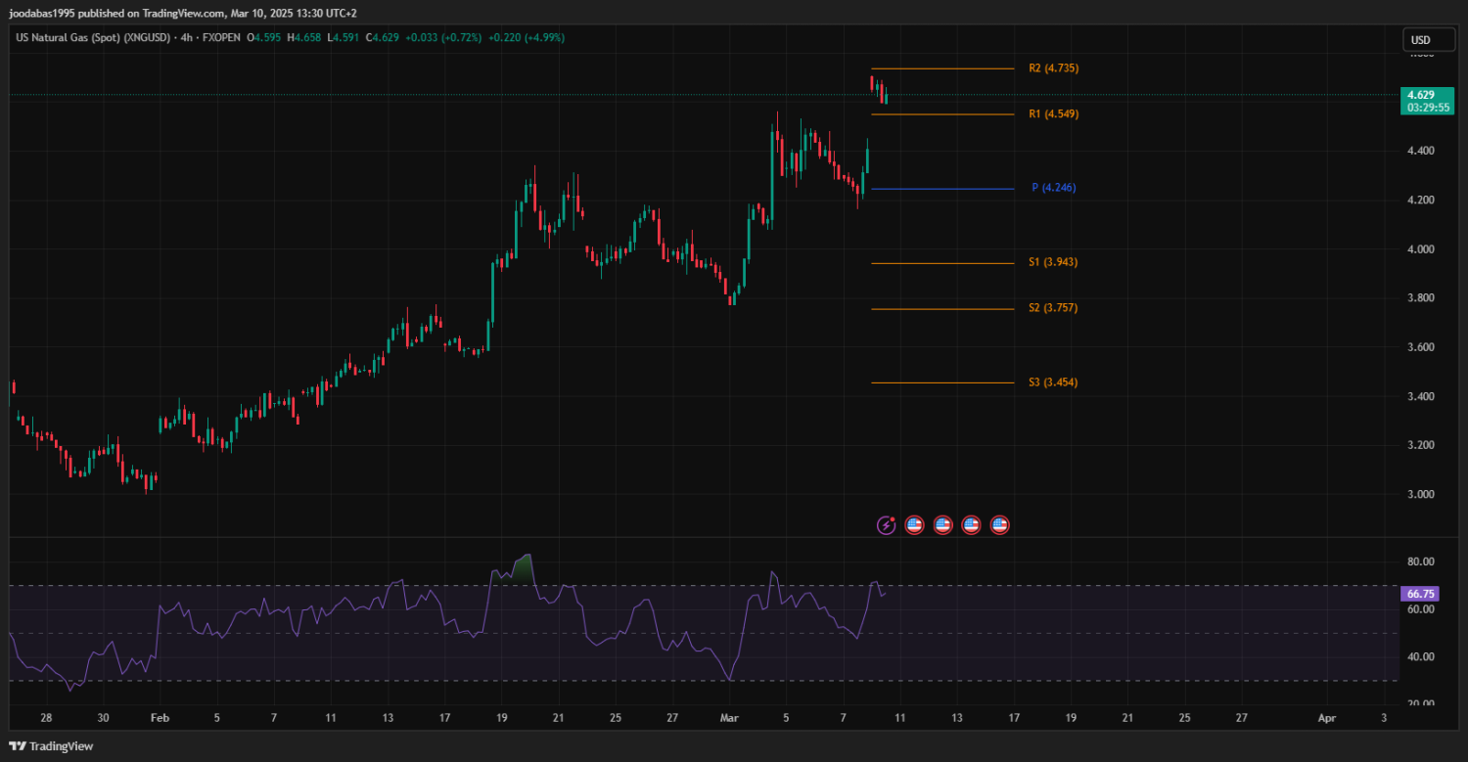Open the USD currency selector
Screen dimensions: 1468x762
(1420, 40)
